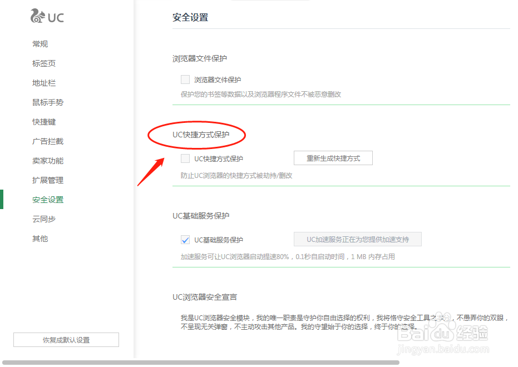This screenshot has height=367, width=518.
Task: Click UC加速服务正在为您提供加速支持 button
Action: [x=357, y=239]
